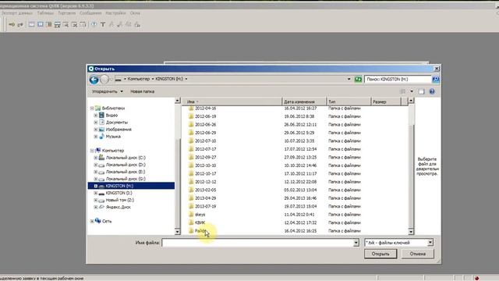
Task: Select KINGSTON (I:) in the tree
Action: click(x=119, y=193)
